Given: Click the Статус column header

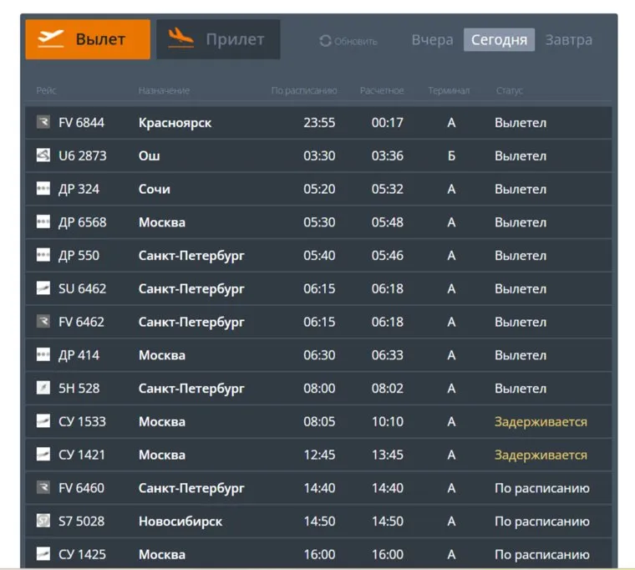Looking at the screenshot, I should (509, 90).
